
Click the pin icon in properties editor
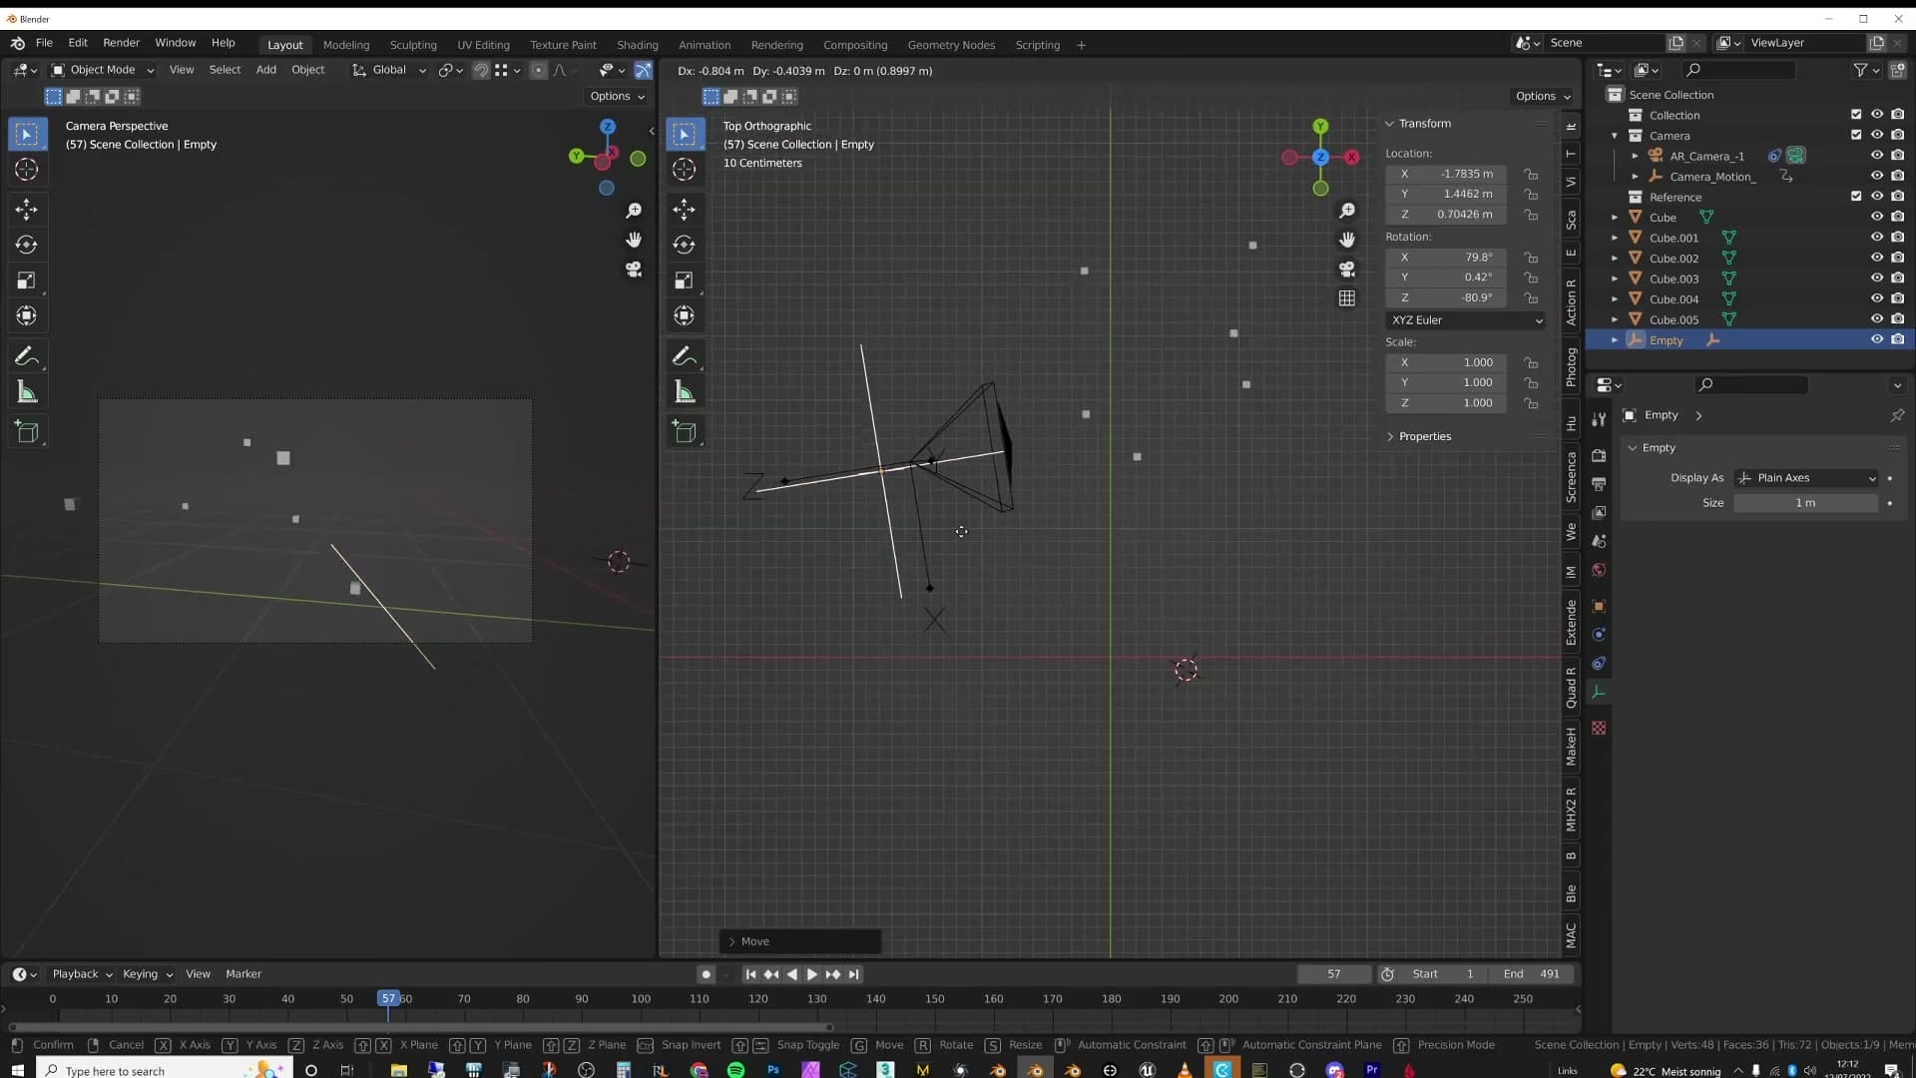[x=1897, y=415]
